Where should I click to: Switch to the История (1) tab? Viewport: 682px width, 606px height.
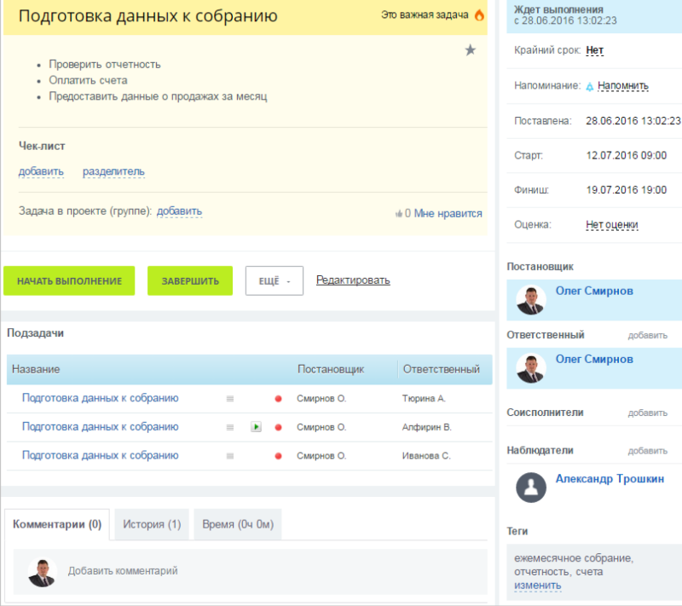153,524
